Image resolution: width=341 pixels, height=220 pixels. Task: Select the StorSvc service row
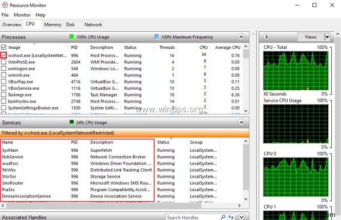tap(110, 176)
